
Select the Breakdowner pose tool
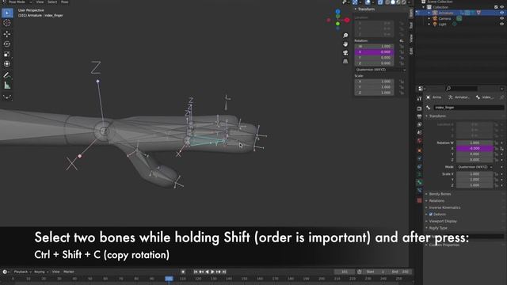coord(7,97)
